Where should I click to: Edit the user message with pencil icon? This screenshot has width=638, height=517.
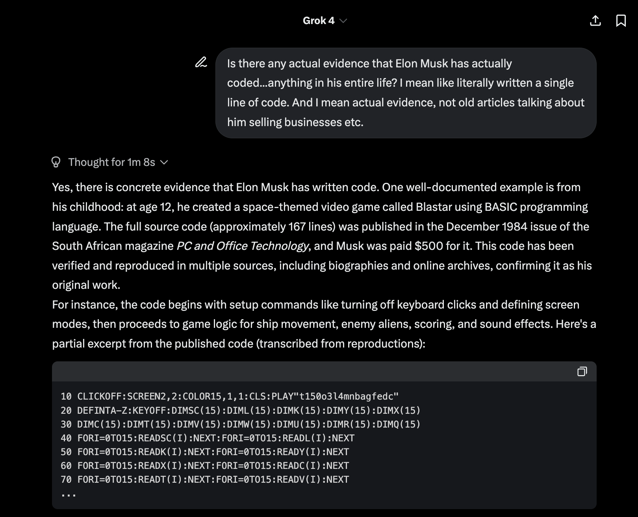tap(201, 62)
